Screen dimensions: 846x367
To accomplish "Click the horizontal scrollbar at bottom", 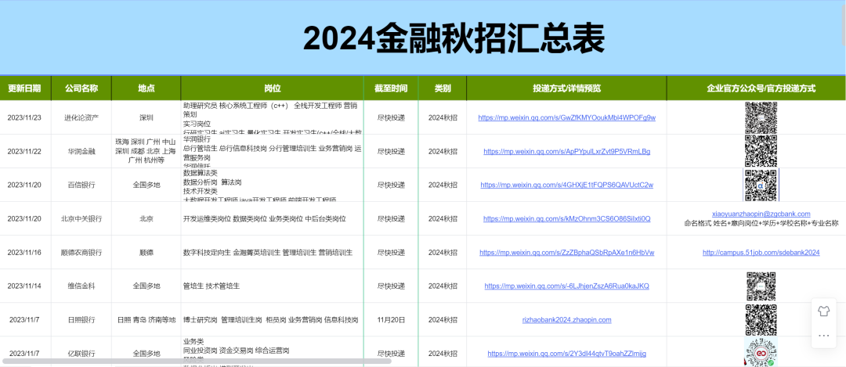I will pyautogui.click(x=197, y=361).
